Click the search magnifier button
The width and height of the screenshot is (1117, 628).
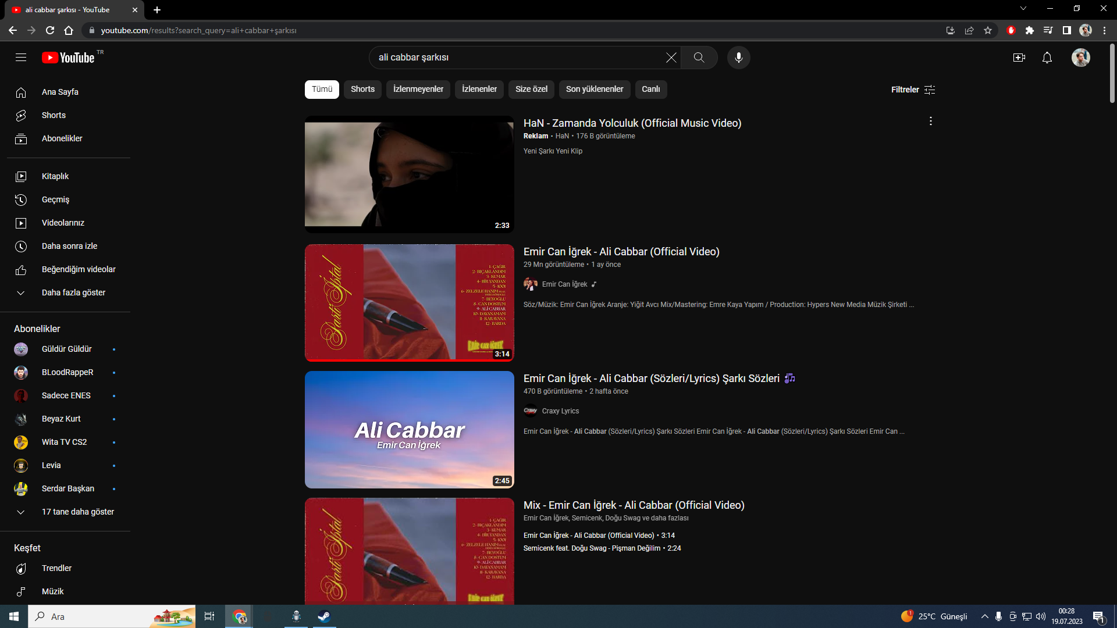point(699,58)
